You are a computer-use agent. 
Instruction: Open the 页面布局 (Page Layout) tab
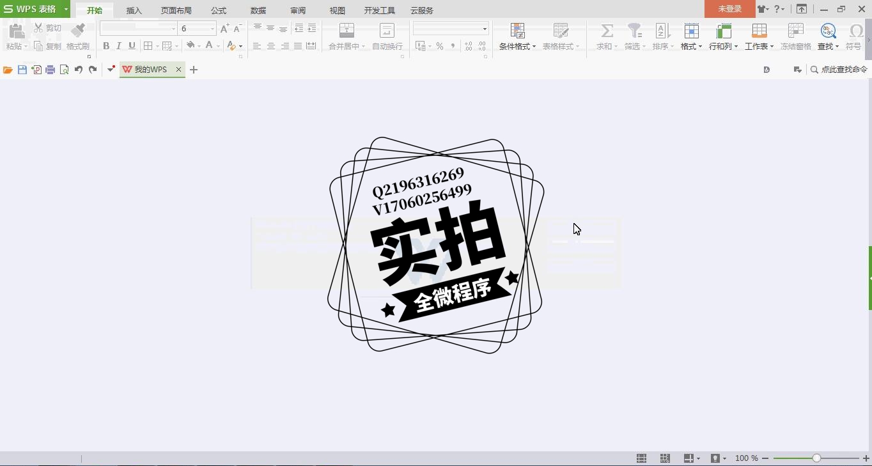coord(176,10)
